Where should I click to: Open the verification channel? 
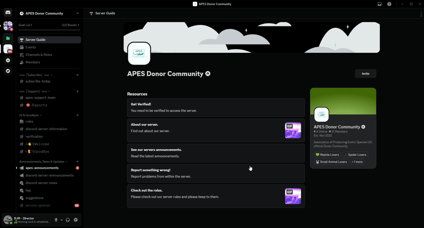[x=49, y=137]
